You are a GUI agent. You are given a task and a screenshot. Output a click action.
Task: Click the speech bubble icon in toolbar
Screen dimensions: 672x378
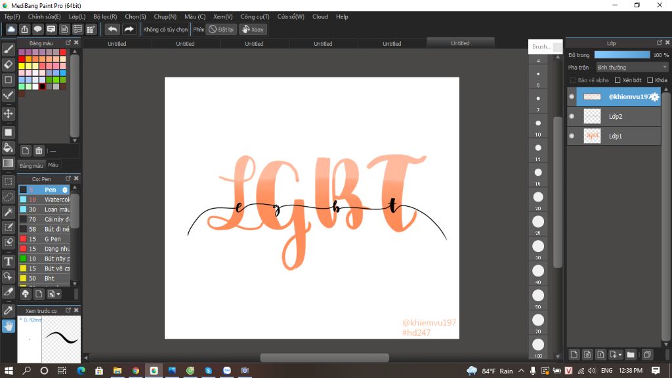click(37, 29)
